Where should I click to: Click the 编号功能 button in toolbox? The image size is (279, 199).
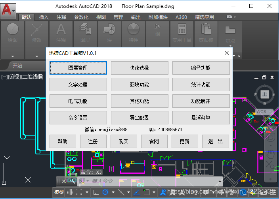pos(201,68)
